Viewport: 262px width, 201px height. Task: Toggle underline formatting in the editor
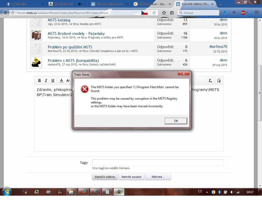[x=53, y=81]
